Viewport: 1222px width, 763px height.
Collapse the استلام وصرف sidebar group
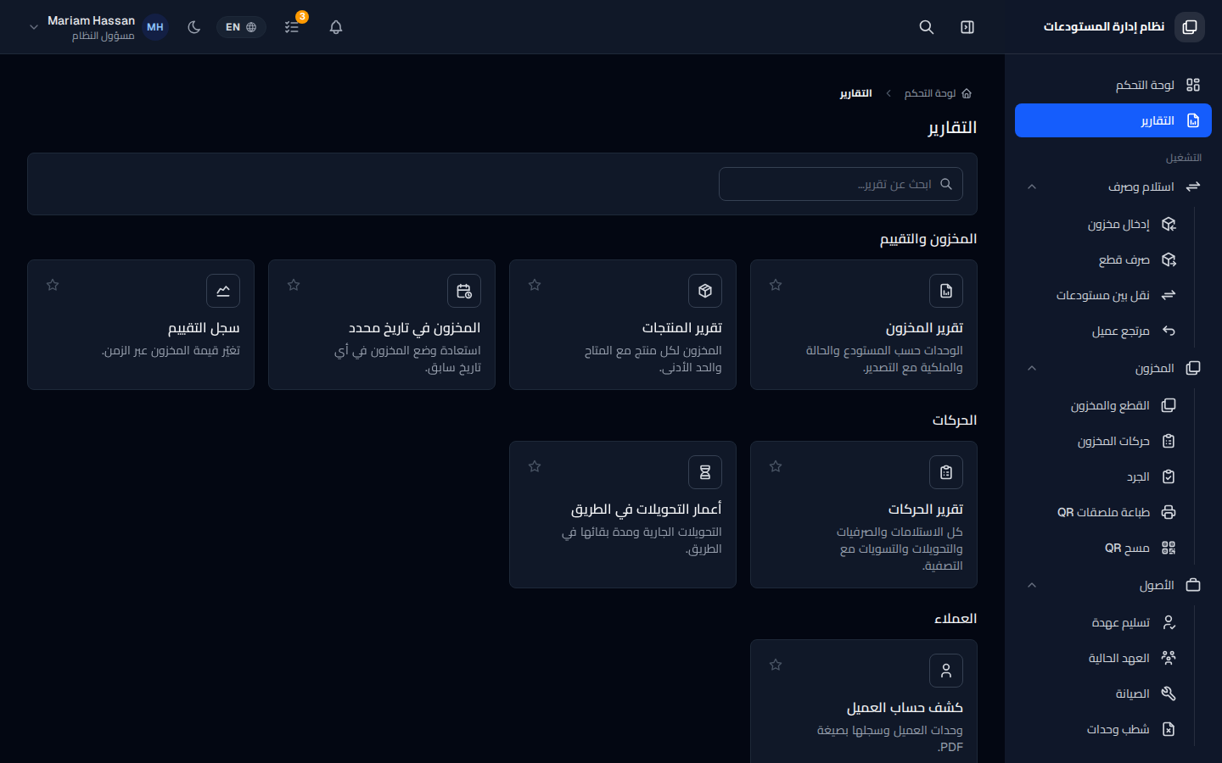click(x=1113, y=187)
